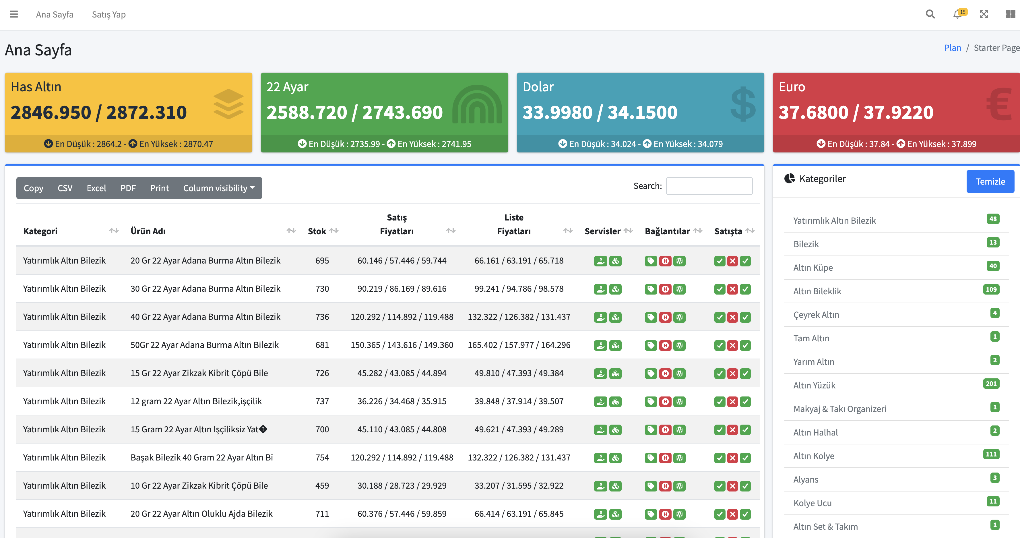The width and height of the screenshot is (1020, 538).
Task: Click the red H icon for 10 Gr Zikzak Kibrit
Action: tap(665, 486)
